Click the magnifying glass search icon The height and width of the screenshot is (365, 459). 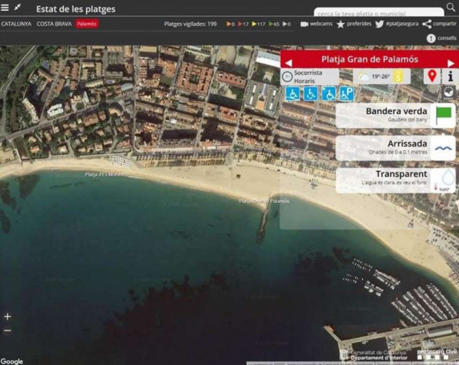point(451,7)
